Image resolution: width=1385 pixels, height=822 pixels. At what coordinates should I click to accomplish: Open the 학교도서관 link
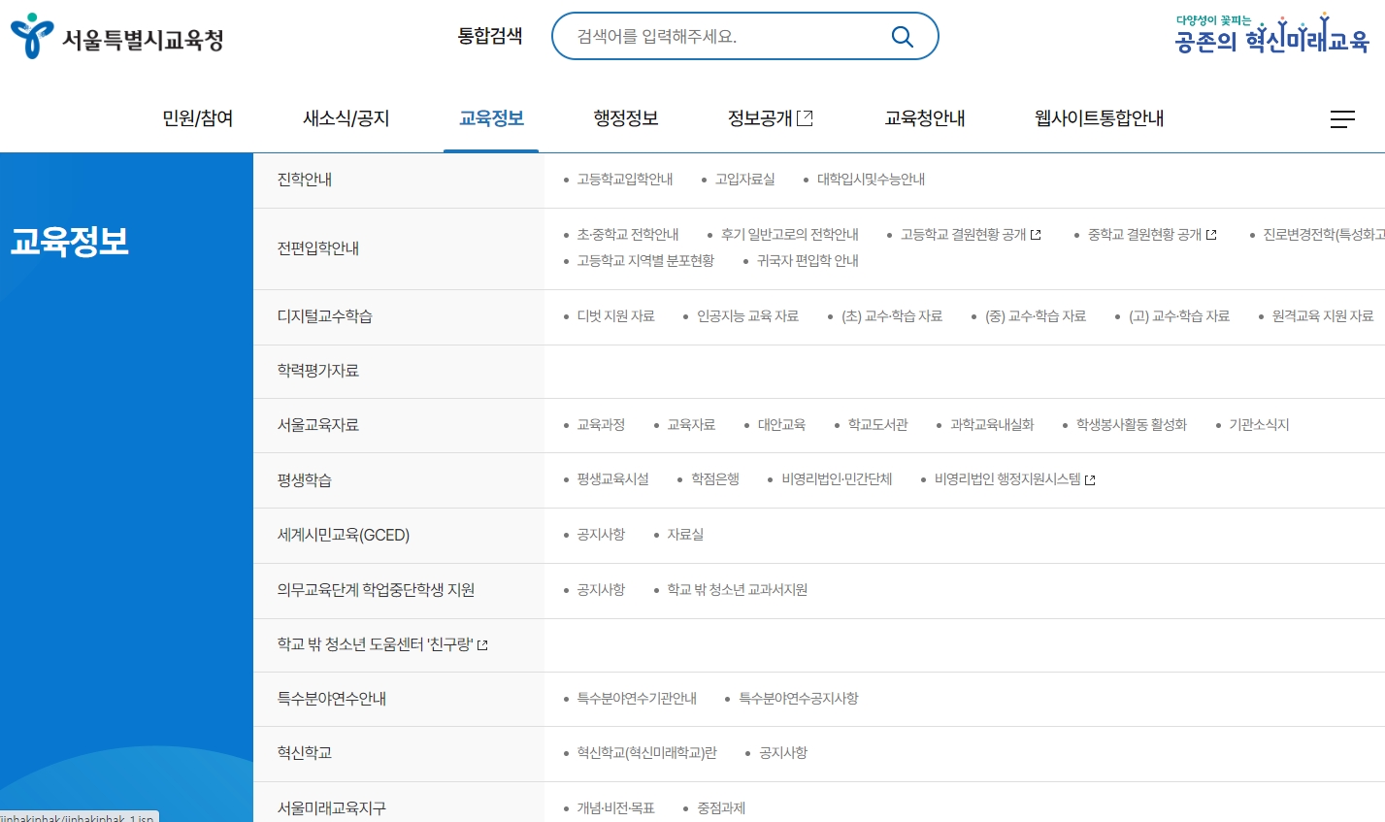pyautogui.click(x=878, y=425)
